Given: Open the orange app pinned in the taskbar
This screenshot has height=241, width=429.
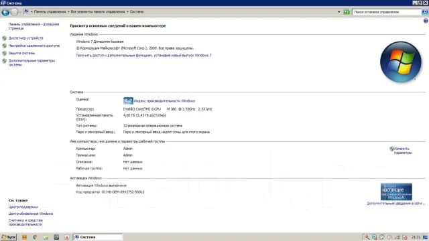Looking at the screenshot, I should coord(24,237).
